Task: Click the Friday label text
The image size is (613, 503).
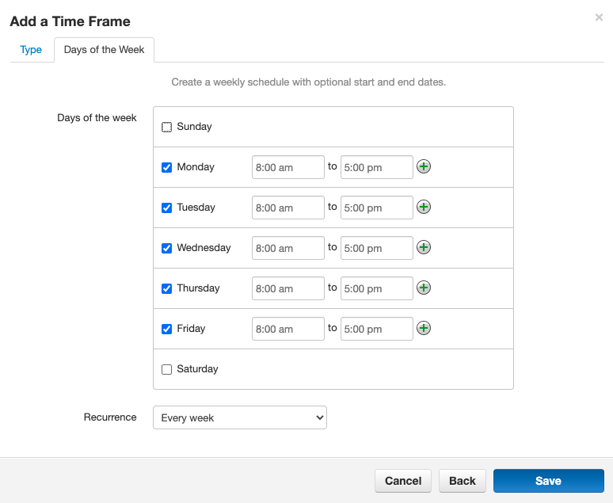Action: click(191, 329)
